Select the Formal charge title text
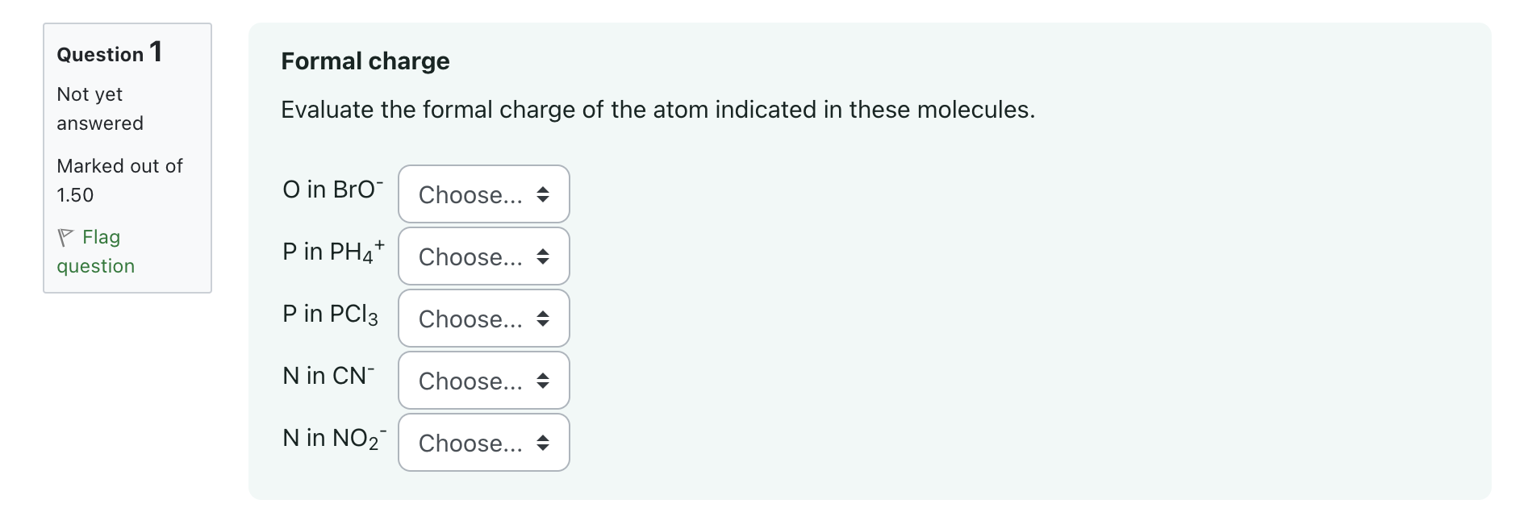Viewport: 1528px width, 529px height. point(365,60)
